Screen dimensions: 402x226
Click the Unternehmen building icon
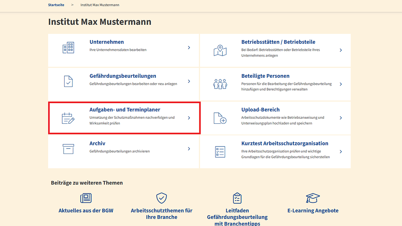point(68,48)
